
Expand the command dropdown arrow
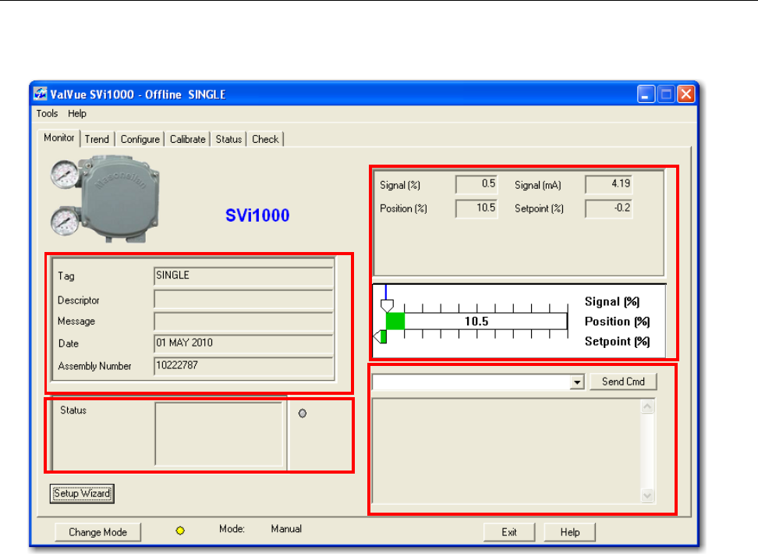point(577,382)
